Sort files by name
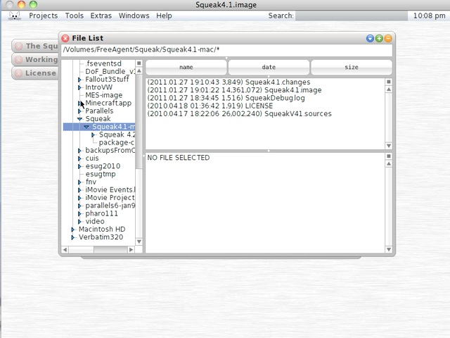450x338 pixels. tap(186, 68)
